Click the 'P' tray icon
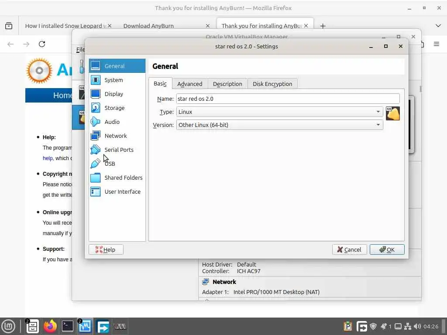 click(348, 326)
